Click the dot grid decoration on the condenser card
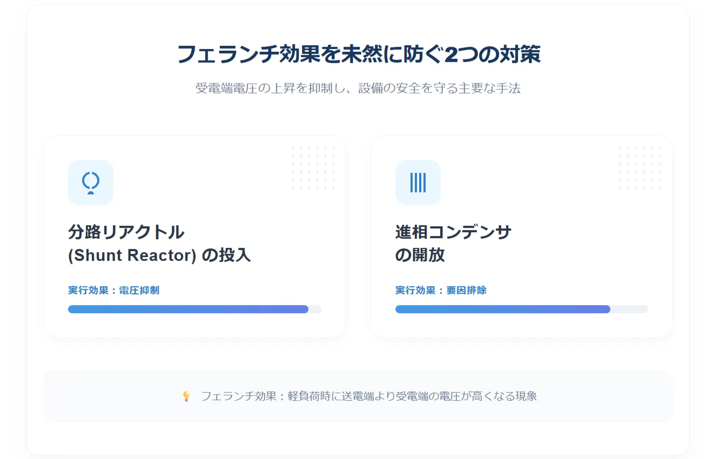 641,167
